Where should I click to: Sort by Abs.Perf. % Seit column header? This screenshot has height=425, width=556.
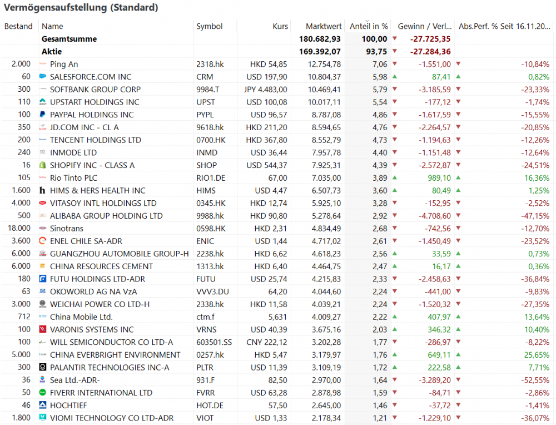pos(504,26)
